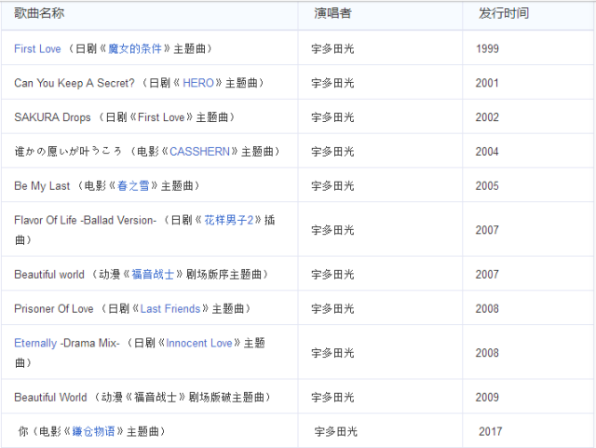Select the Can You Keep A Secret? title
Image resolution: width=596 pixels, height=448 pixels.
tap(74, 83)
